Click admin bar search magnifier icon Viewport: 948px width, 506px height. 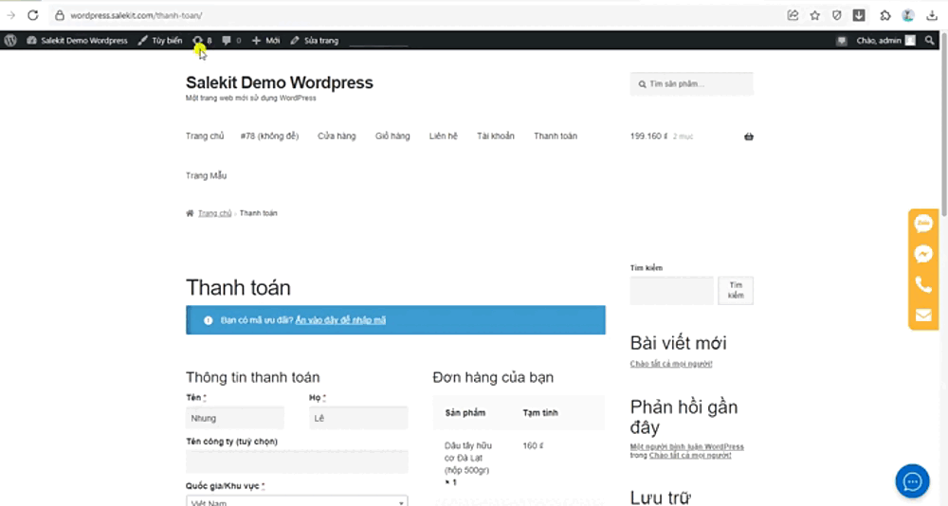[x=930, y=41]
